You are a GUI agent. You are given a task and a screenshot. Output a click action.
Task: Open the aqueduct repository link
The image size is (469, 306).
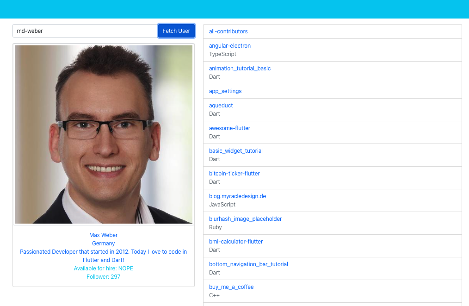pyautogui.click(x=221, y=106)
